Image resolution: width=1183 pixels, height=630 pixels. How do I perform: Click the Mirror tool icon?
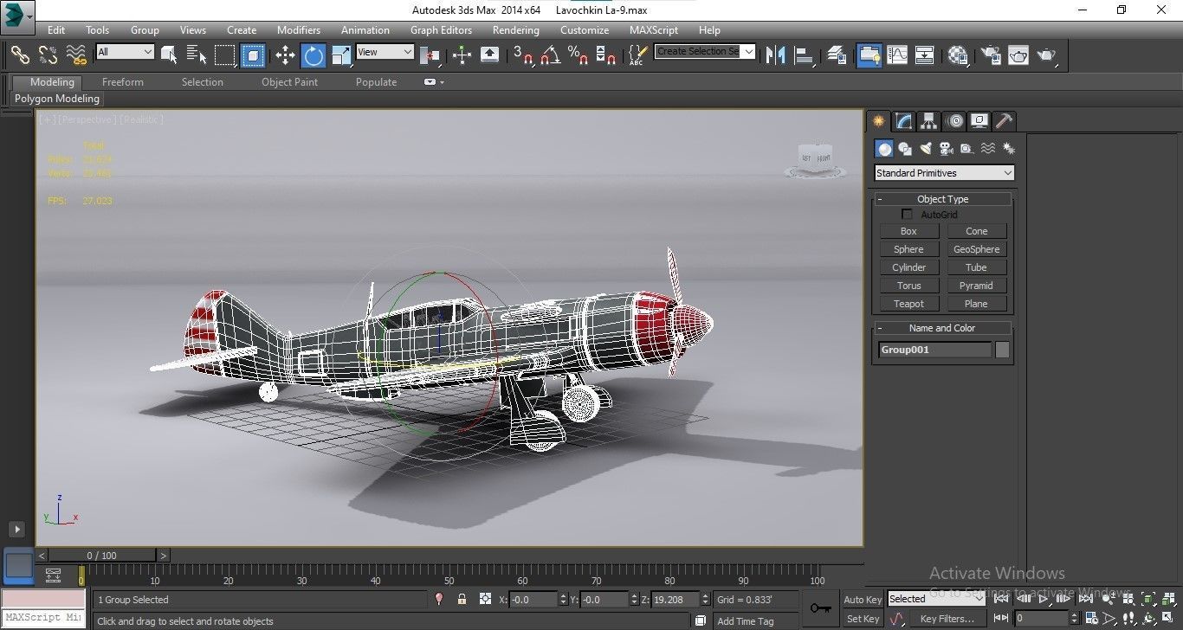pos(776,55)
